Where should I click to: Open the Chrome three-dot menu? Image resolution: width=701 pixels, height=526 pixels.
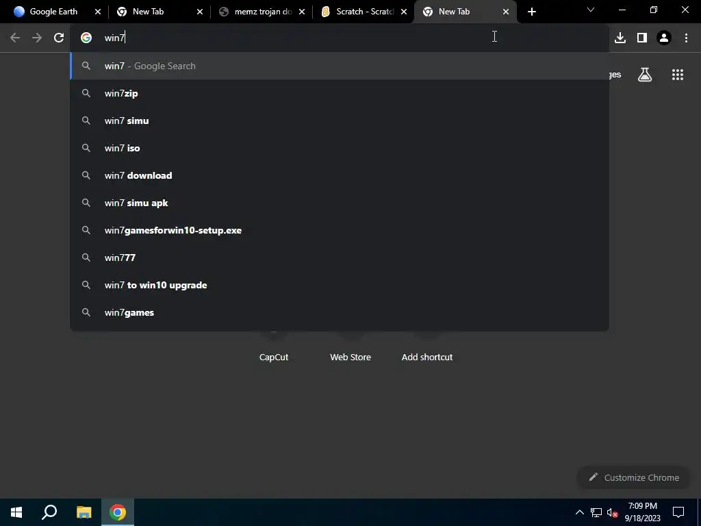686,38
